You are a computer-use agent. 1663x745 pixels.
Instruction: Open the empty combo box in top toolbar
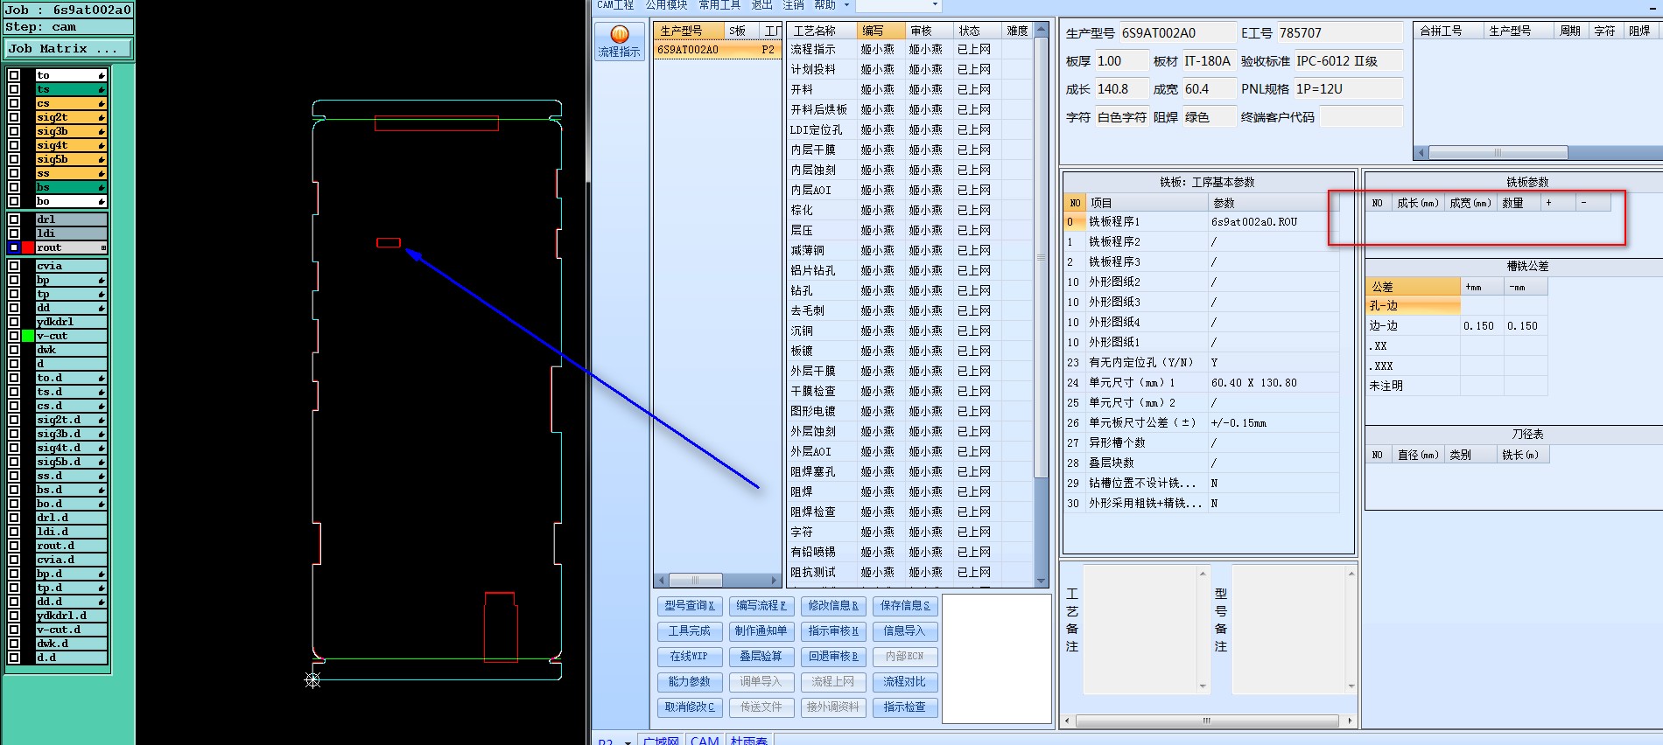(x=899, y=5)
